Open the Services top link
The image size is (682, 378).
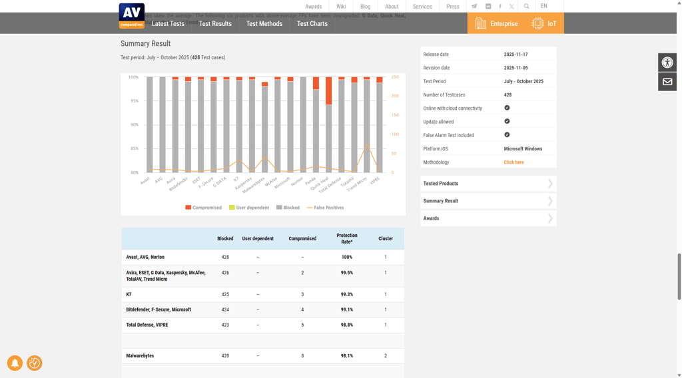click(x=422, y=7)
